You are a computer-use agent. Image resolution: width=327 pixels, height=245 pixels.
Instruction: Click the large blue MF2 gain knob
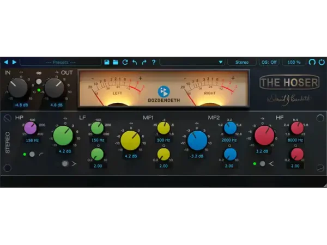(197, 141)
